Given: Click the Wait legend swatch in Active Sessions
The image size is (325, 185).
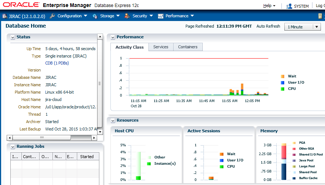Looking at the screenshot, I should [222, 154].
